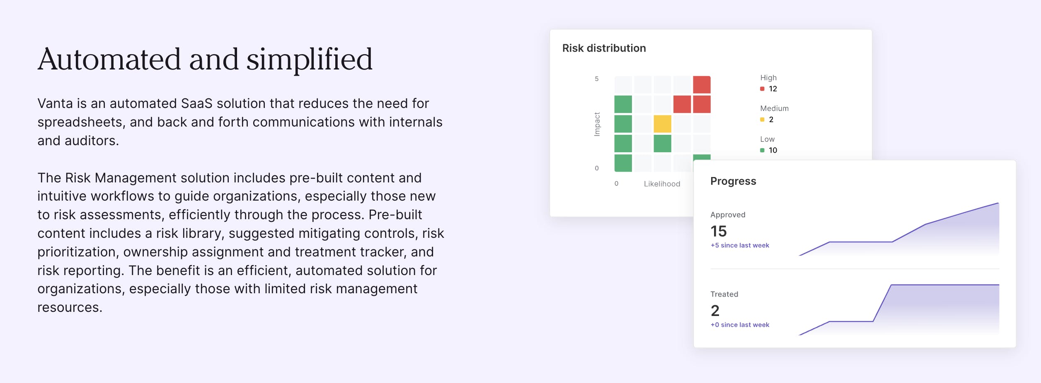Click the "Risk distribution" card title
1041x383 pixels.
(604, 48)
